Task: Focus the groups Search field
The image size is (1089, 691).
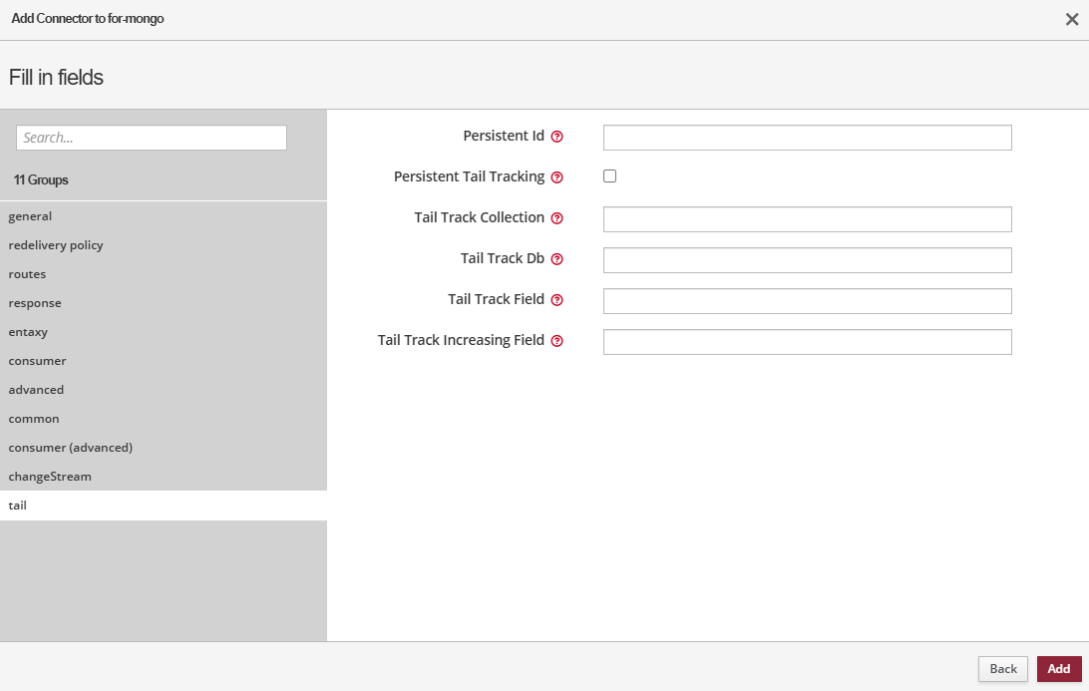Action: [152, 138]
